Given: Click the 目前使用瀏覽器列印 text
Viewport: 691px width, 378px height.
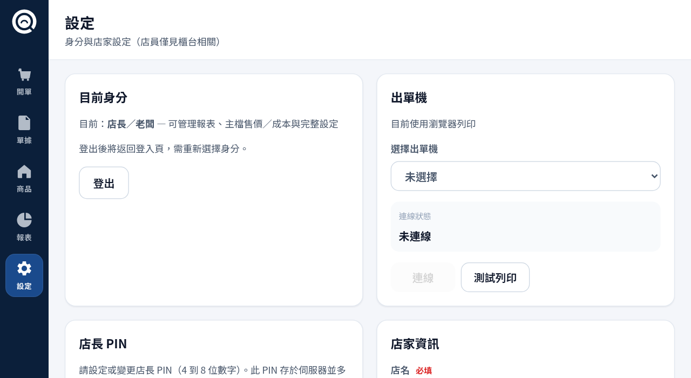Looking at the screenshot, I should click(433, 124).
